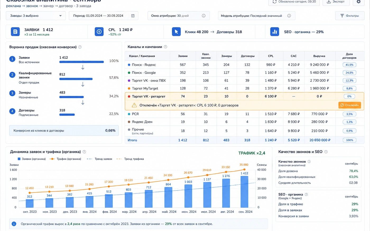Screen dimensions: 370x231
Task: Click the "24,5%" share pill
Action: point(349,73)
